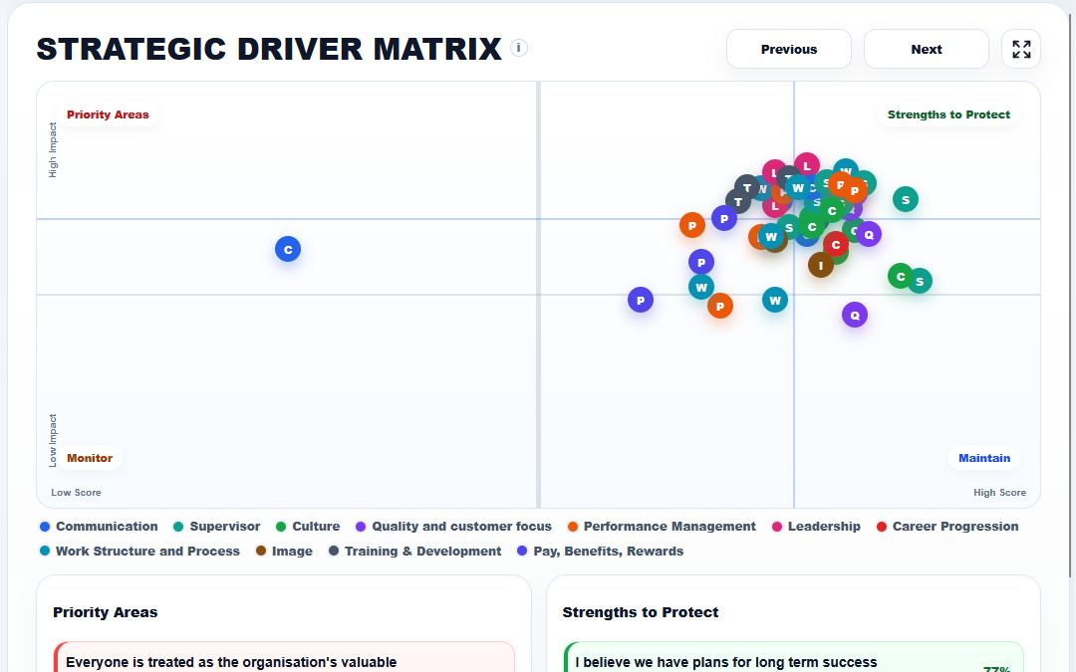Select indigo P point touching upper gridline
Screen dimensions: 1076x672
[x=724, y=219]
